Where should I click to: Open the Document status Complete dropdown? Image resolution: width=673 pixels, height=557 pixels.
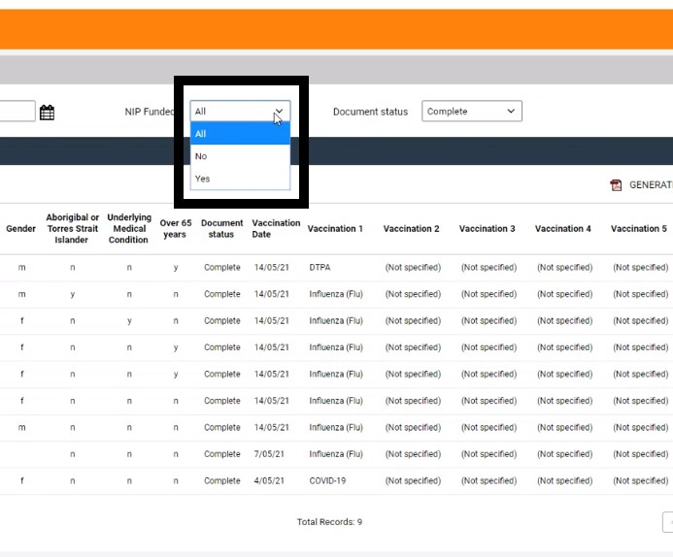[472, 111]
